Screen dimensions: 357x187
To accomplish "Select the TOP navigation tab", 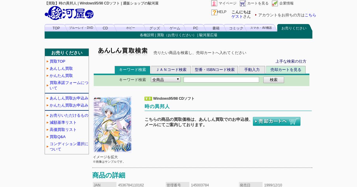I will coord(56,28).
